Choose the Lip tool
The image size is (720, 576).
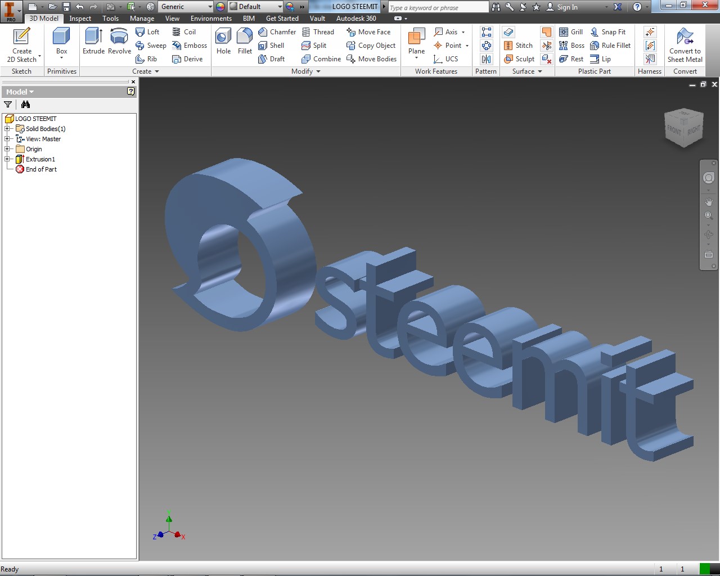click(600, 59)
